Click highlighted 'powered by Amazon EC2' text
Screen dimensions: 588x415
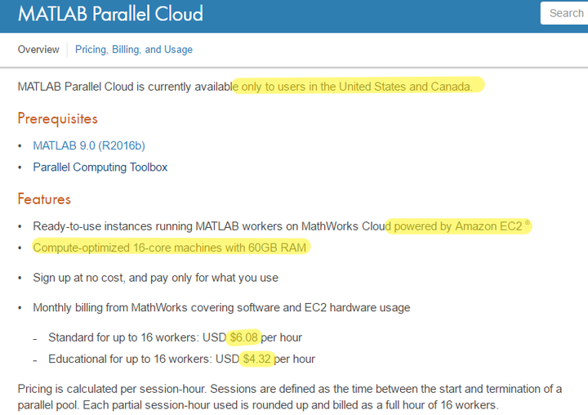457,226
